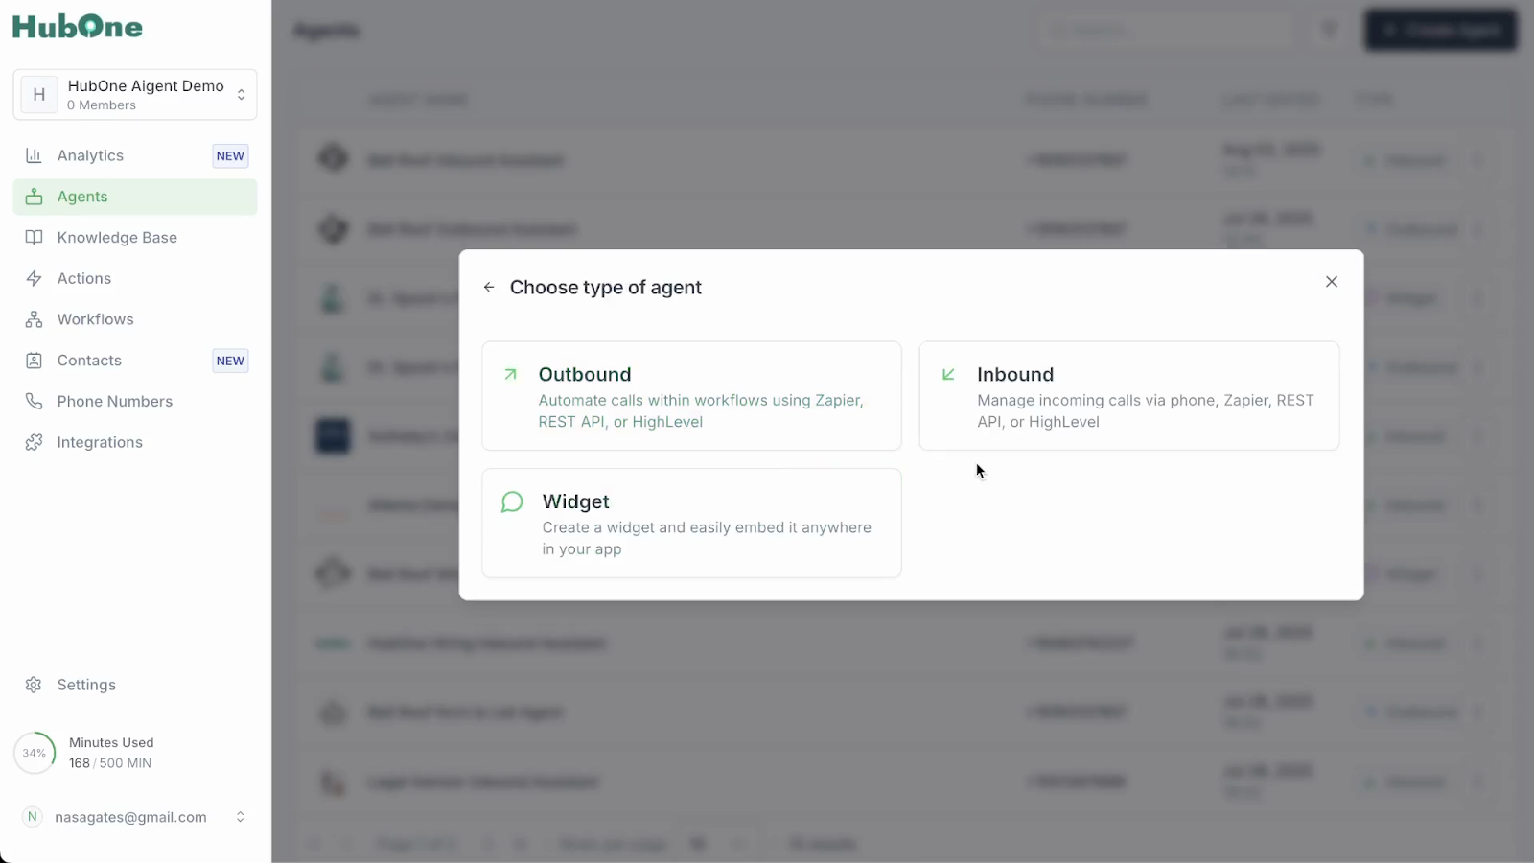
Task: Select the Outbound agent type
Action: point(691,396)
